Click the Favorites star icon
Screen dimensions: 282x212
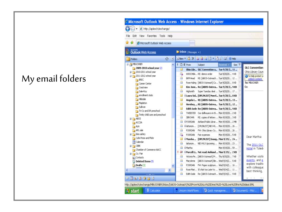tap(127, 43)
